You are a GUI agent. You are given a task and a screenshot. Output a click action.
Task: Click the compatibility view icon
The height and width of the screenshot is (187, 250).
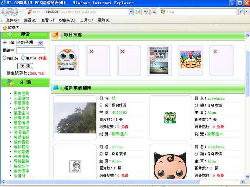[x=138, y=12]
